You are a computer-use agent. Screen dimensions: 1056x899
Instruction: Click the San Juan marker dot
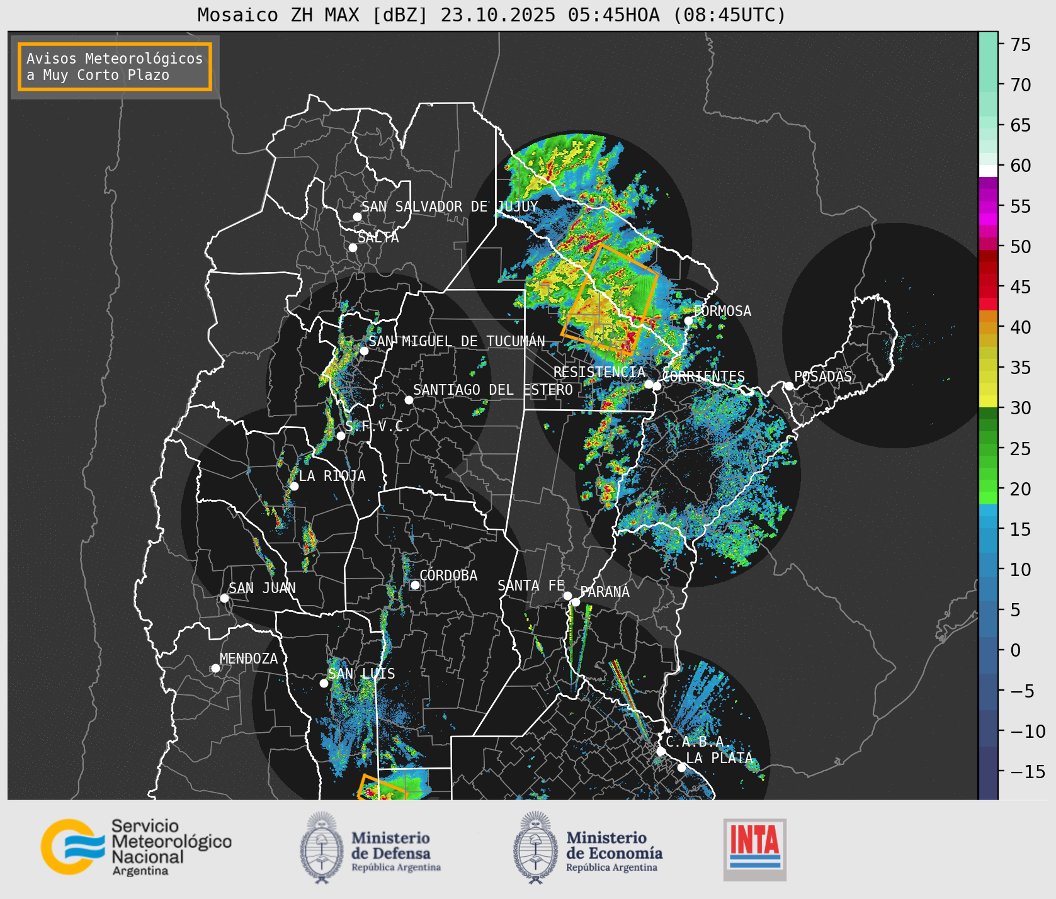pos(224,598)
